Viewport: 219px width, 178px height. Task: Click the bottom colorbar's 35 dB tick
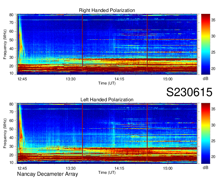click(213, 109)
